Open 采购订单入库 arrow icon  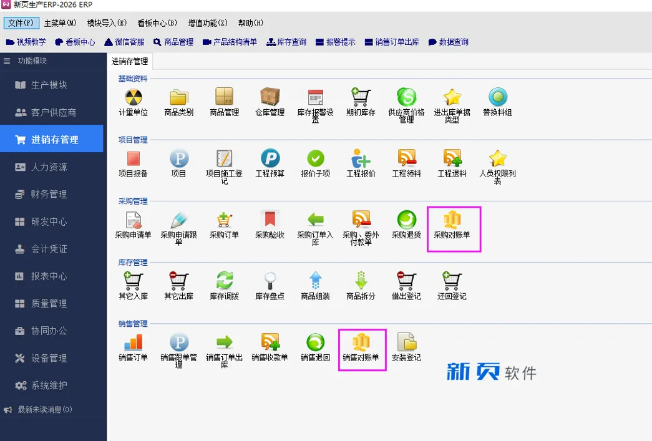315,220
